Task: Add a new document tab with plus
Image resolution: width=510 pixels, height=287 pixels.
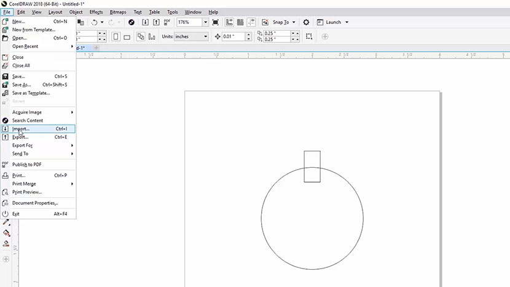Action: click(96, 48)
